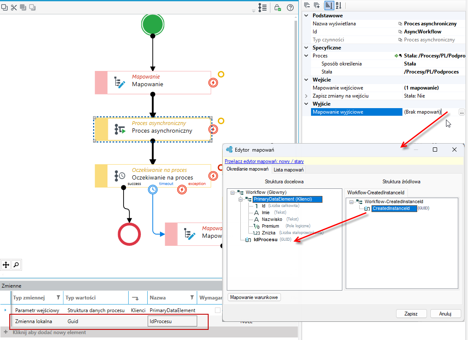Screen dimensions: 468x340
Task: Open the Typ zmiennej column filter
Action: (x=58, y=297)
